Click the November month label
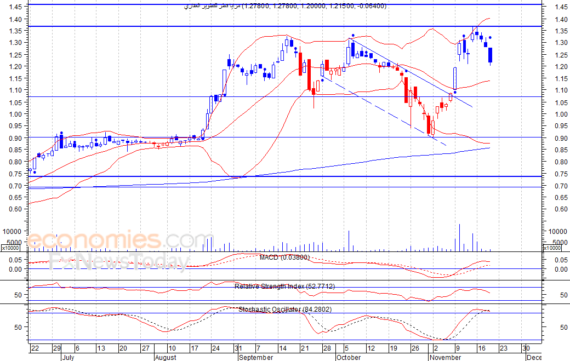 pyautogui.click(x=445, y=357)
